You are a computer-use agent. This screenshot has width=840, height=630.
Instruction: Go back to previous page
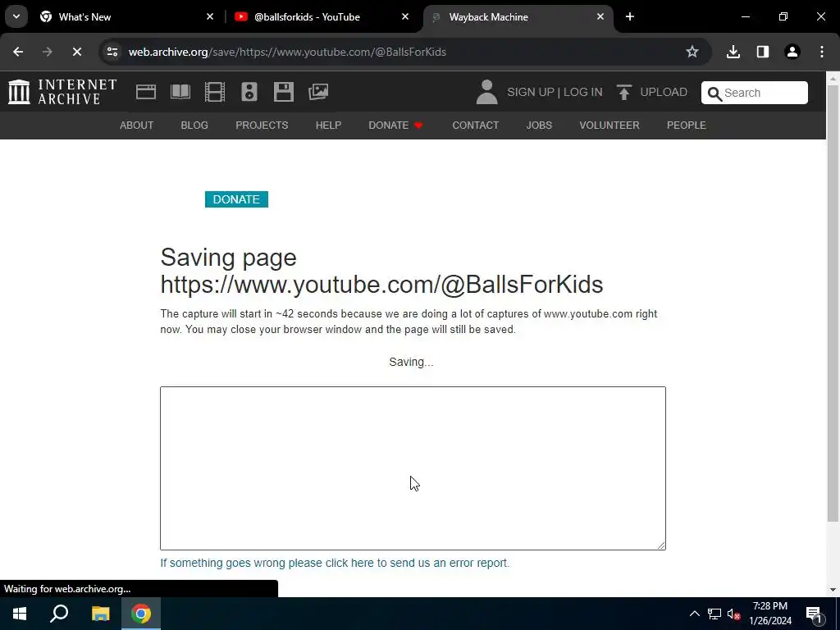point(18,52)
